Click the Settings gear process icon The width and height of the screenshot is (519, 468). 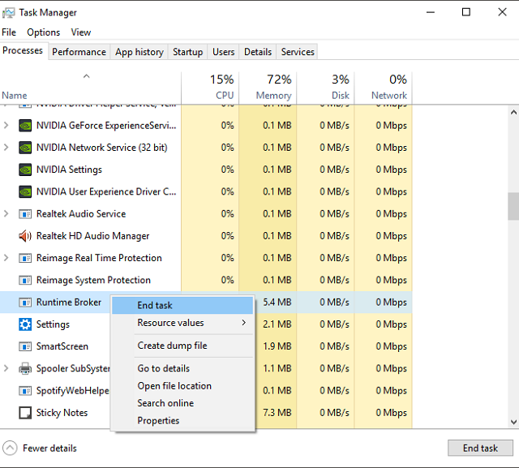[25, 324]
